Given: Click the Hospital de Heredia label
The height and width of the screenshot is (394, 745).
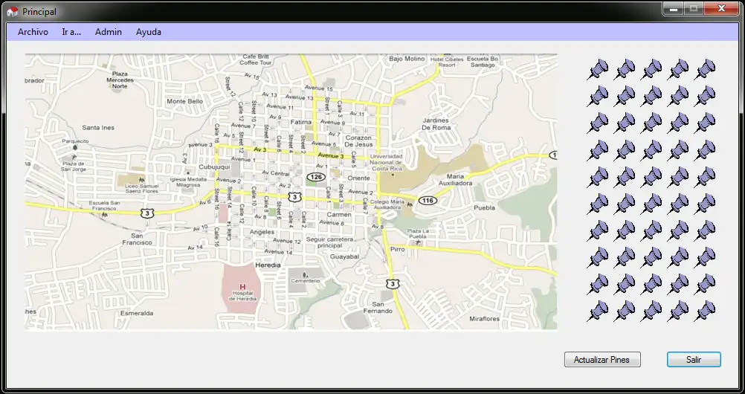Looking at the screenshot, I should (x=243, y=296).
